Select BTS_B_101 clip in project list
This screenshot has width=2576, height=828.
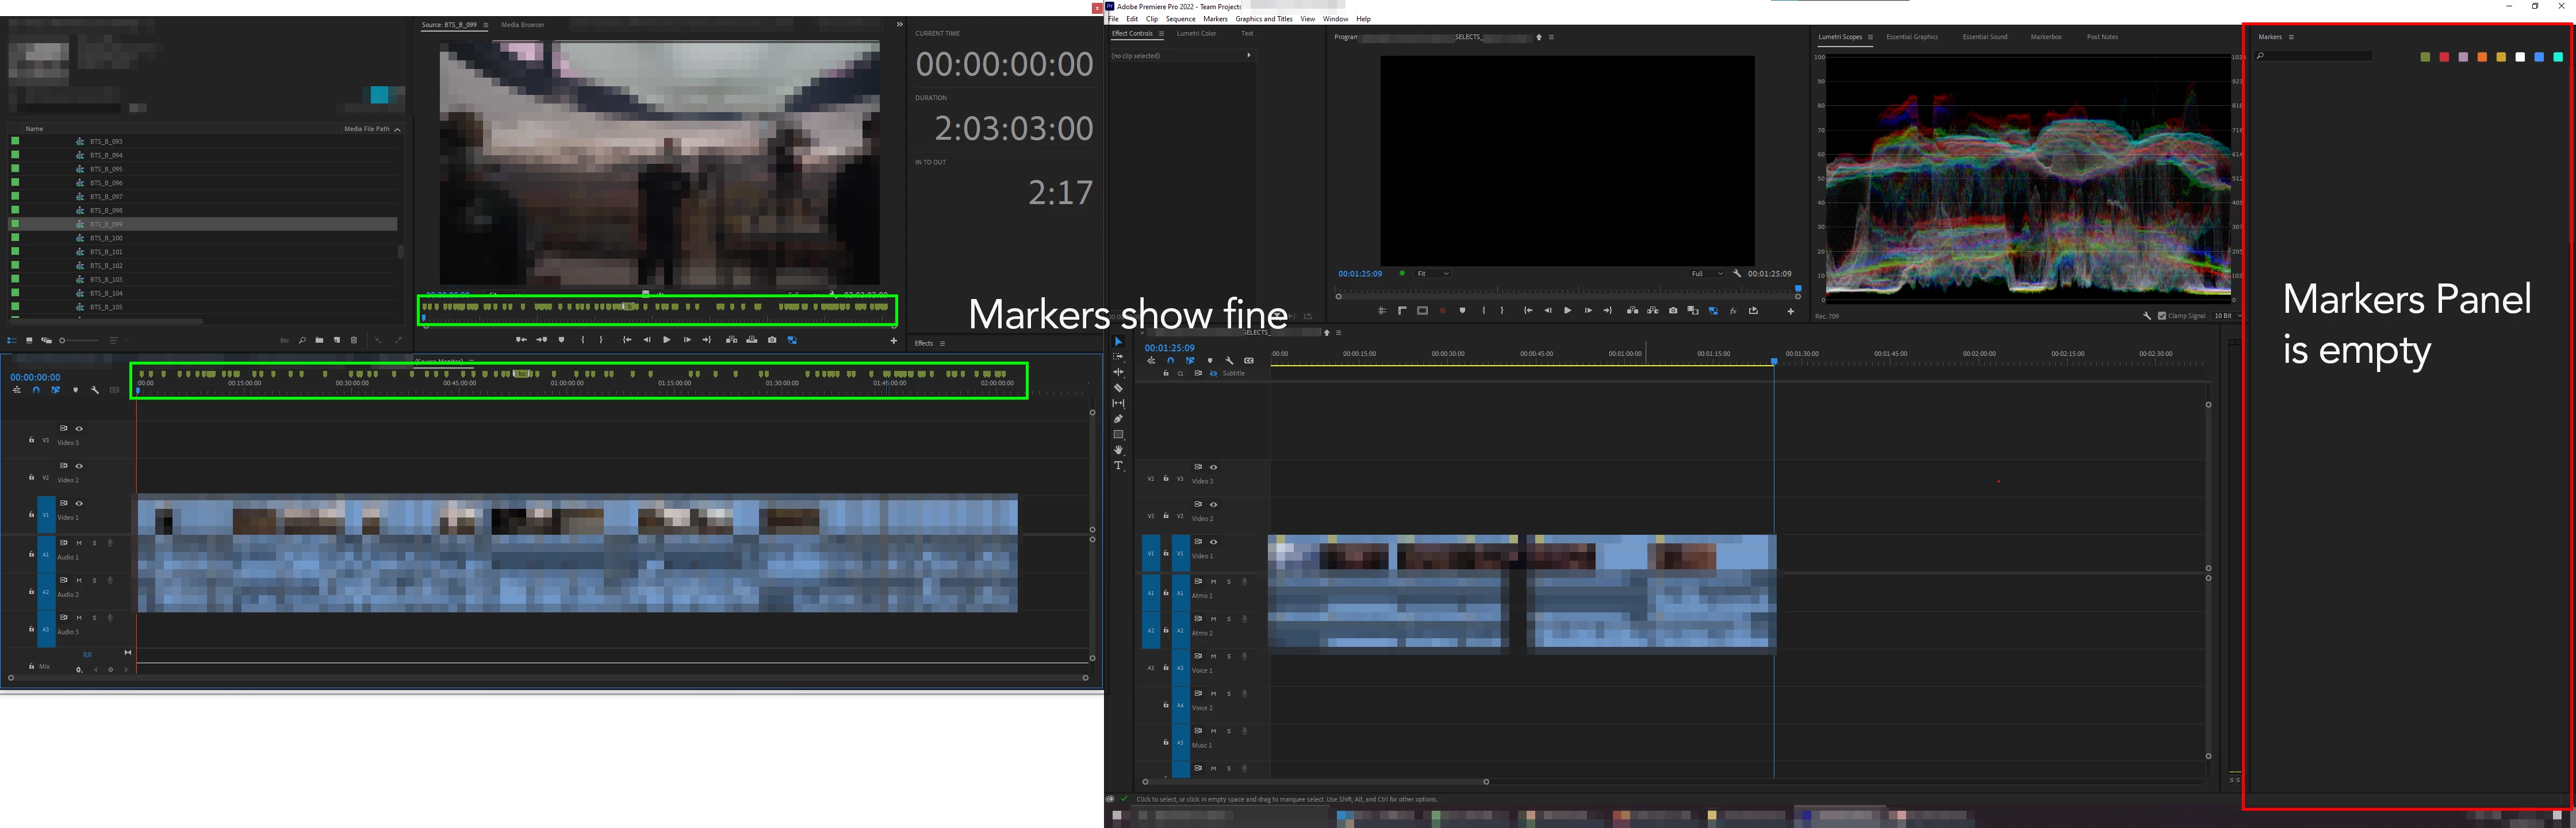coord(106,252)
